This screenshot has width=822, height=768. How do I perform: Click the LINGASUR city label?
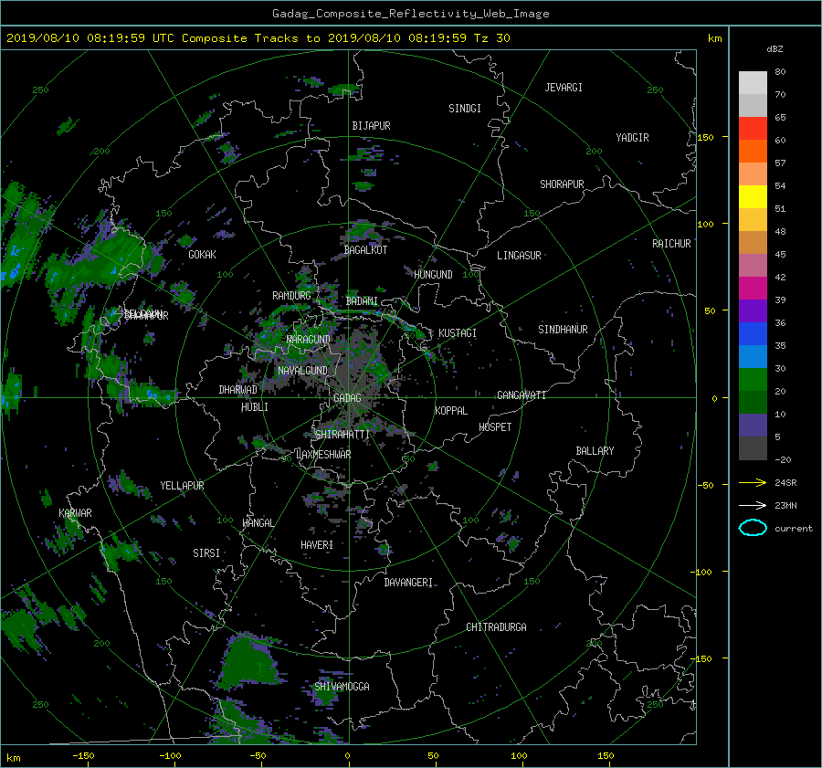click(x=519, y=256)
